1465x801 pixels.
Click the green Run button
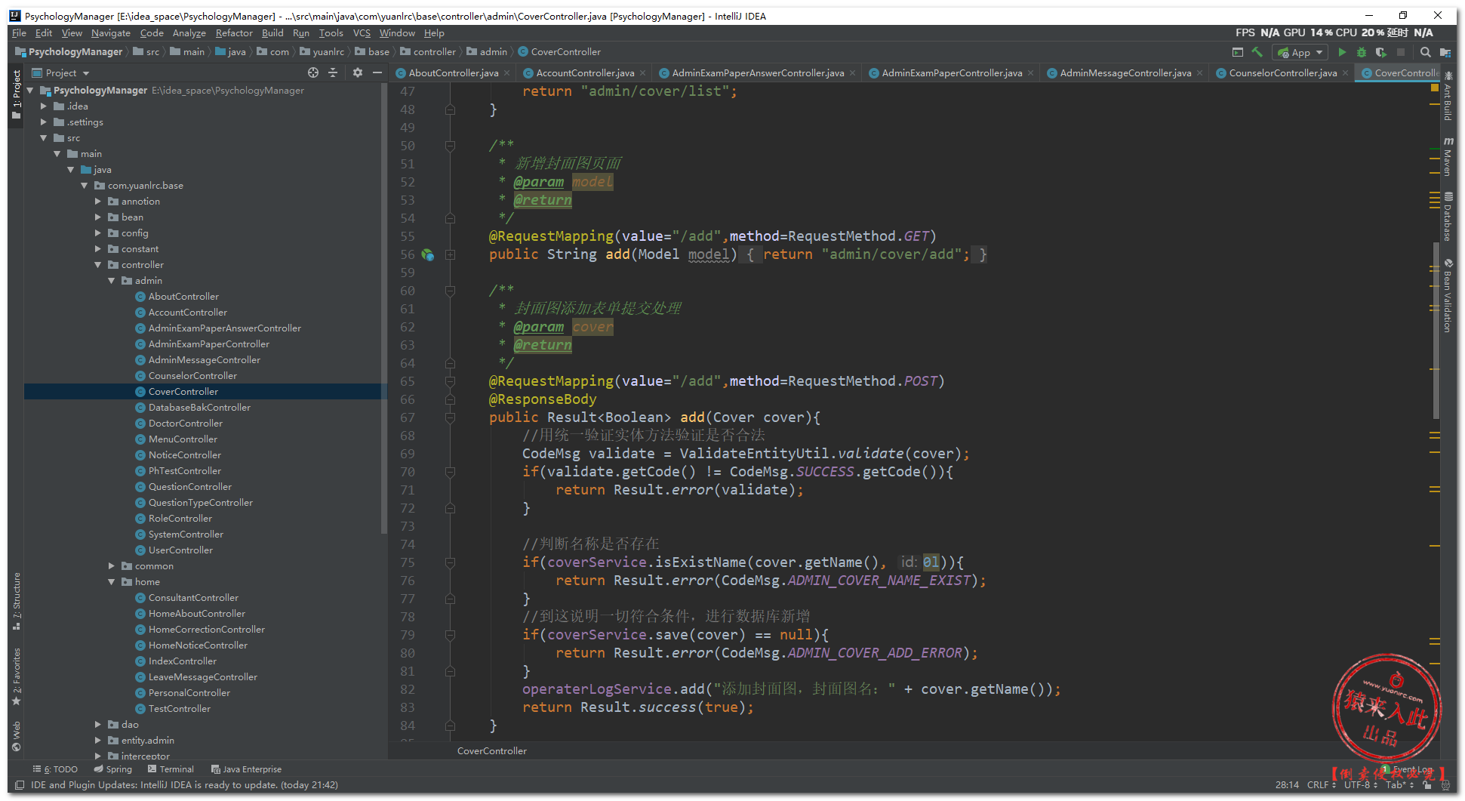point(1341,52)
